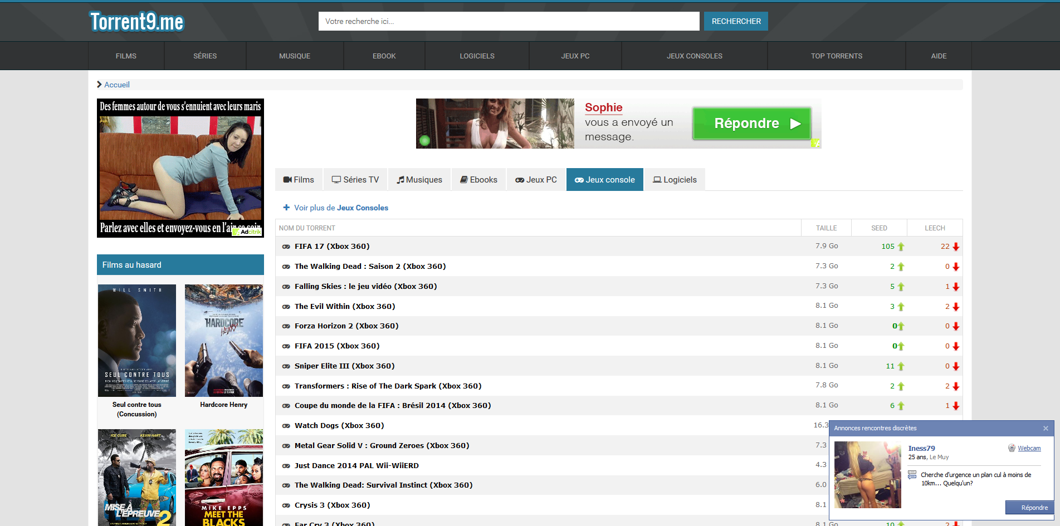This screenshot has height=526, width=1060.
Task: Focus the Votre recherche ici search field
Action: click(x=509, y=21)
